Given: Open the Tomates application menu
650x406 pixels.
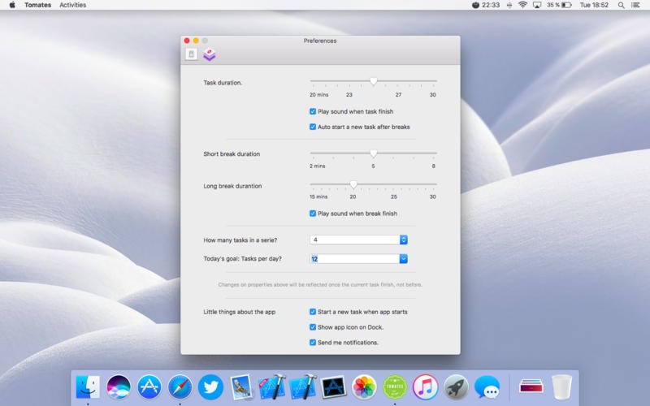Looking at the screenshot, I should point(37,5).
